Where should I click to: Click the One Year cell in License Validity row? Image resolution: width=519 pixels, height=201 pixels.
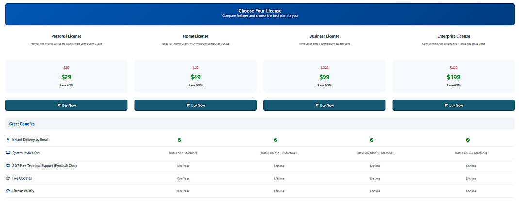[183, 191]
